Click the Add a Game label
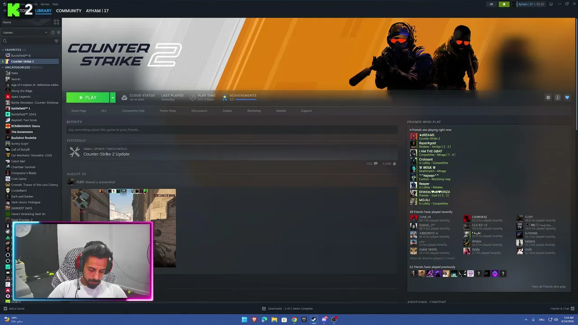Image resolution: width=578 pixels, height=325 pixels. click(17, 309)
